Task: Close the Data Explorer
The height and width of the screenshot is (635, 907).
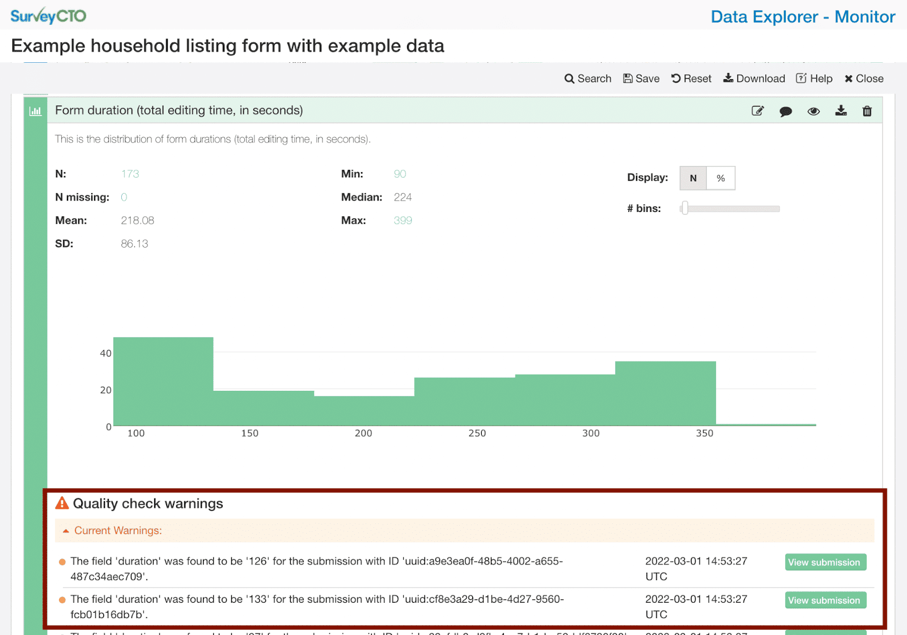Action: tap(864, 79)
